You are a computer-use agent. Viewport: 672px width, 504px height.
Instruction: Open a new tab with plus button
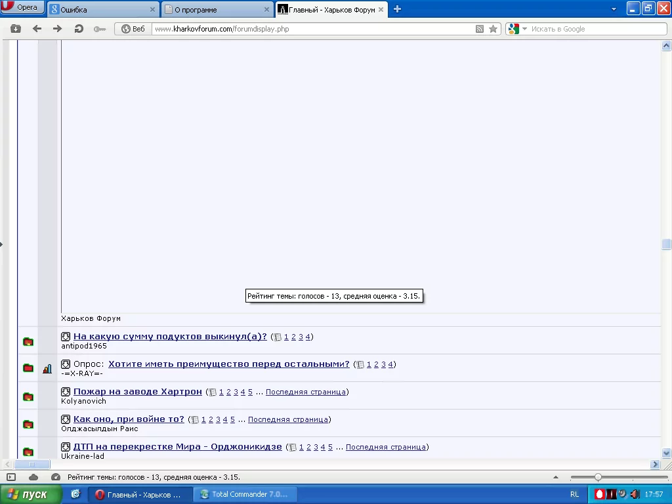[x=397, y=9]
